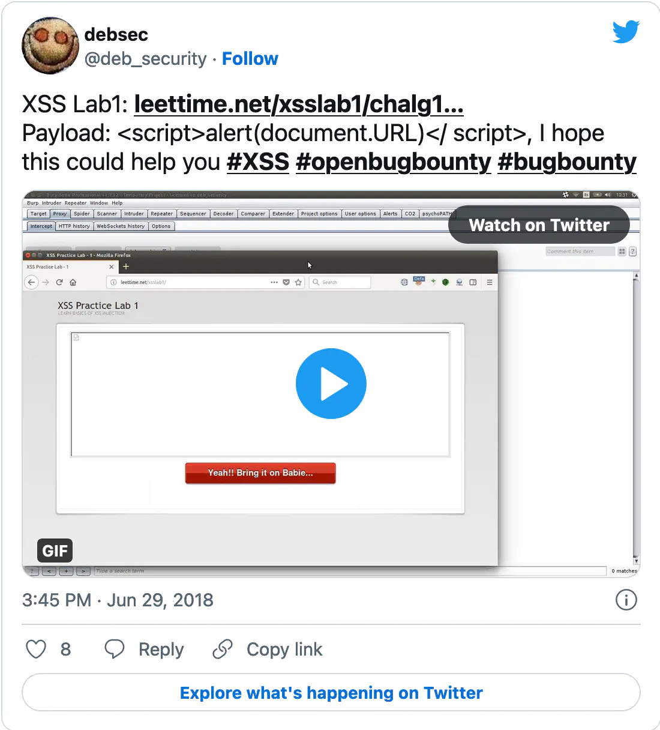
Task: Click the GIF badge on the media
Action: coord(55,551)
